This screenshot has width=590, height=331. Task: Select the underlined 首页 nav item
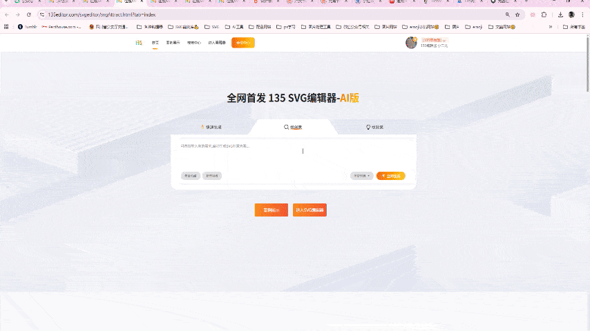(155, 43)
